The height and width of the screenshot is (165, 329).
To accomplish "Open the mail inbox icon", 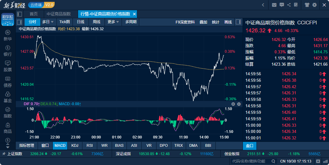I will [274, 5].
